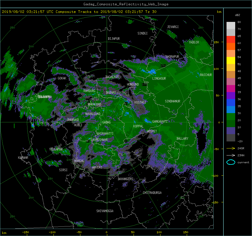This screenshot has width=252, height=236.
Task: Click the UTC Composite Tracks timestamp header
Action: pyautogui.click(x=79, y=12)
